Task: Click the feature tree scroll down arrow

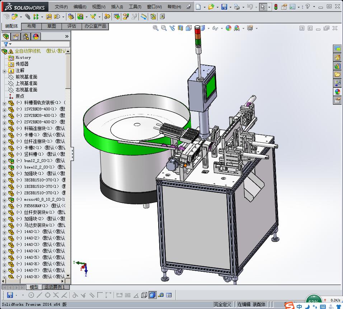Action: (68, 276)
